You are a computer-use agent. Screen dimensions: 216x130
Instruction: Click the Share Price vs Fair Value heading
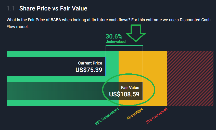tap(53, 8)
